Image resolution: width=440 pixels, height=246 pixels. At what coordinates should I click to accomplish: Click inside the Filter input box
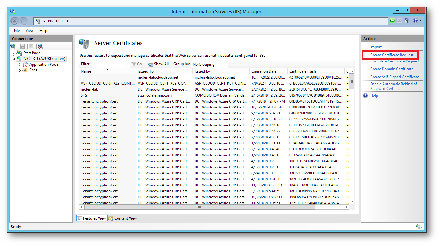[109, 64]
